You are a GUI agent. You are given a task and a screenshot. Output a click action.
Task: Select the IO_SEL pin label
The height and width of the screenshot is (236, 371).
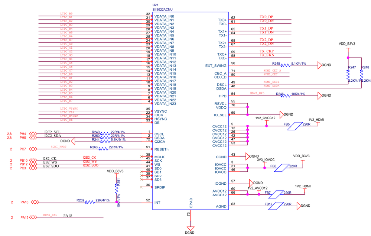[x=220, y=115]
